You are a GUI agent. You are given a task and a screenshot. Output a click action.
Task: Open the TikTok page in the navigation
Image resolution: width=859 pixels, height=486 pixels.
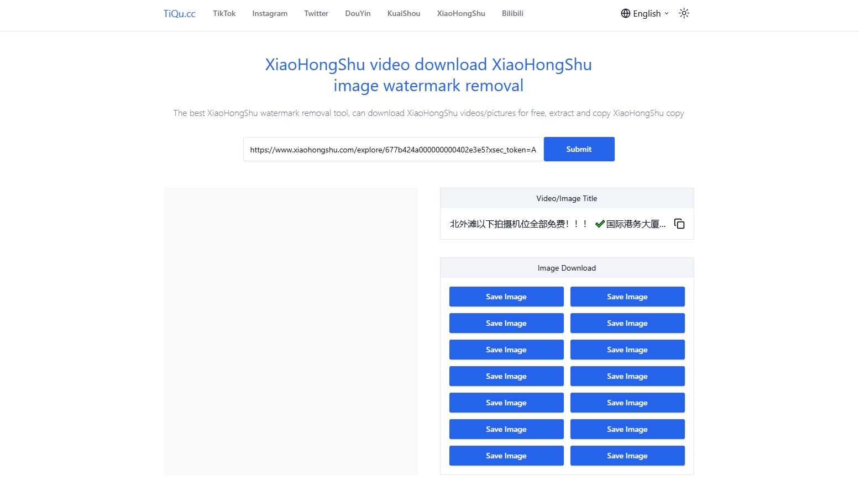[x=224, y=13]
